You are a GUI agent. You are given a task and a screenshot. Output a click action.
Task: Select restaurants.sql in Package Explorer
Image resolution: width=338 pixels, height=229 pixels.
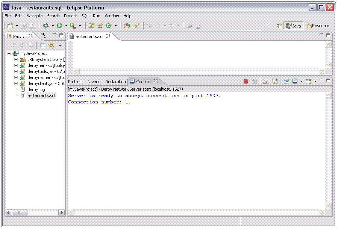pyautogui.click(x=41, y=96)
